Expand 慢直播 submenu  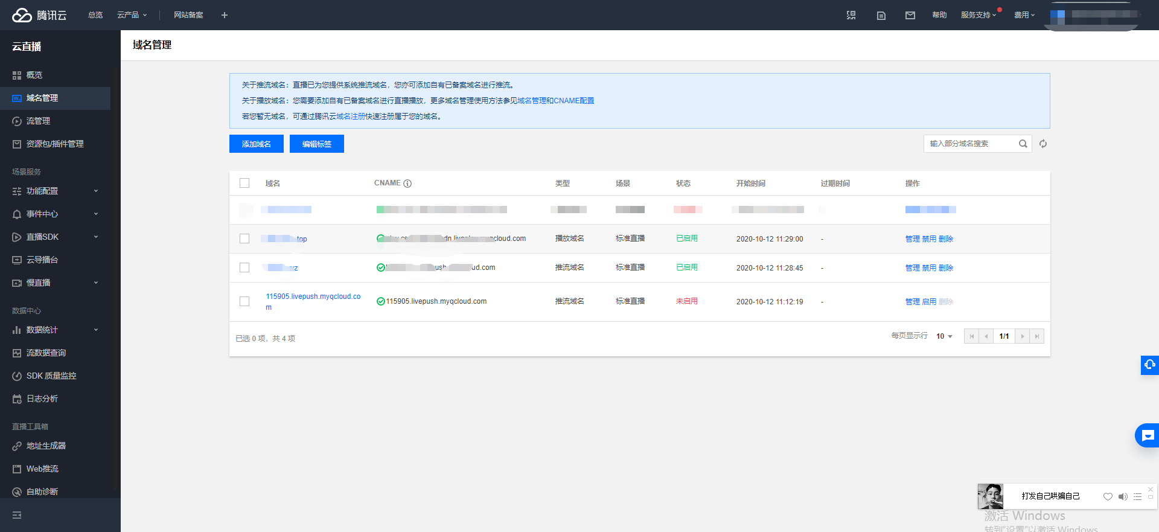pyautogui.click(x=55, y=283)
